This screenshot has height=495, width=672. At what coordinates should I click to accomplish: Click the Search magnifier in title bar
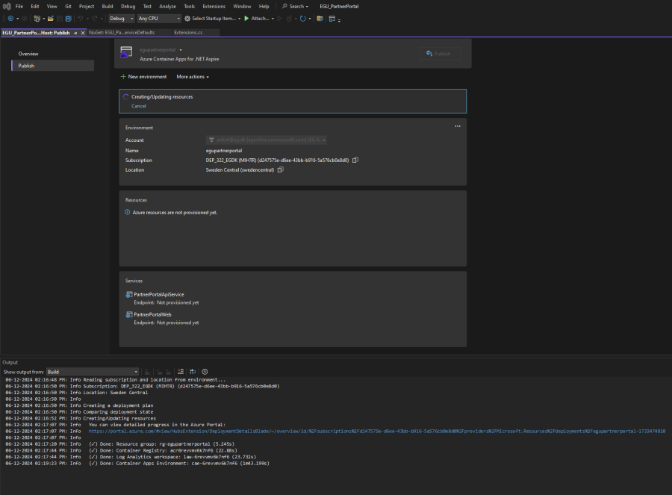coord(284,6)
